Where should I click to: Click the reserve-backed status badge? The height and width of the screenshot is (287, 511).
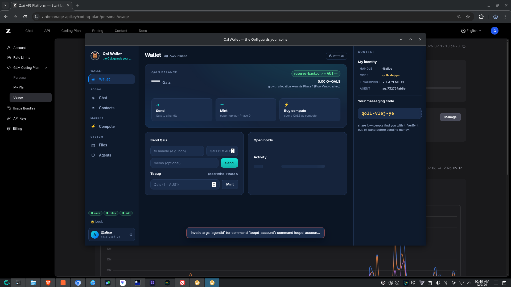pyautogui.click(x=316, y=74)
